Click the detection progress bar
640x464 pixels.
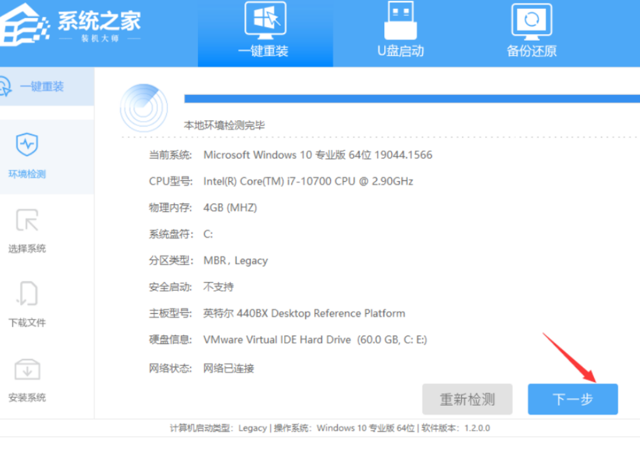tap(412, 98)
